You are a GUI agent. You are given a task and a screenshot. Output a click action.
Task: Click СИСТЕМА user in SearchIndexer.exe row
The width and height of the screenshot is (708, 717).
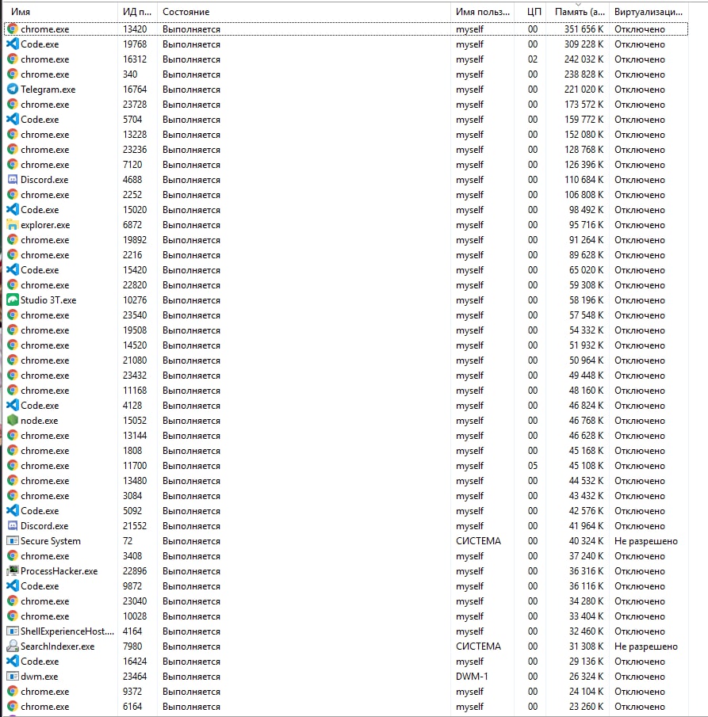point(478,646)
